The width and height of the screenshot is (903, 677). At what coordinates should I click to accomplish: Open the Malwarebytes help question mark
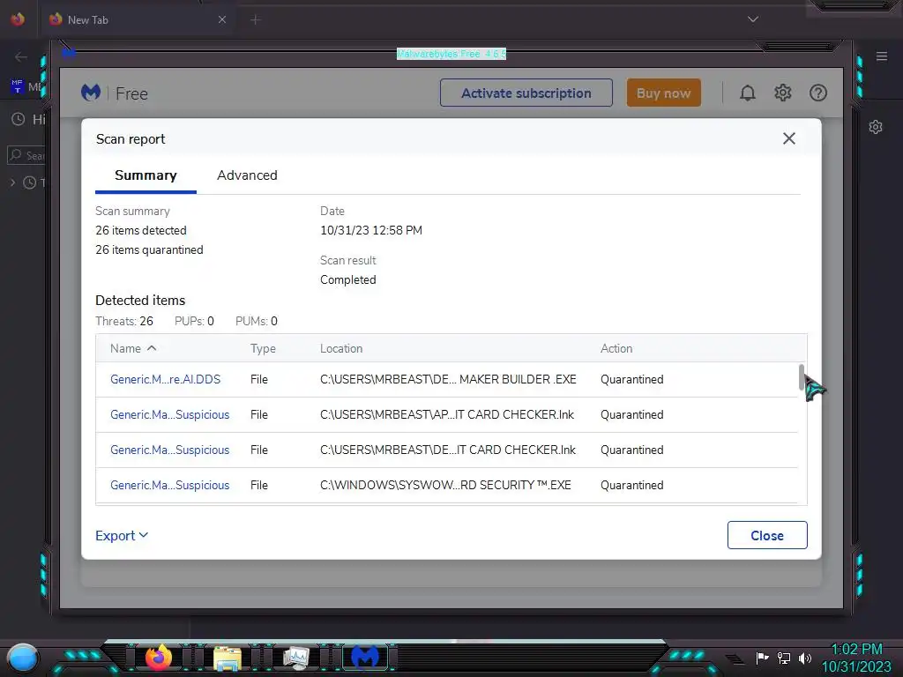point(817,93)
